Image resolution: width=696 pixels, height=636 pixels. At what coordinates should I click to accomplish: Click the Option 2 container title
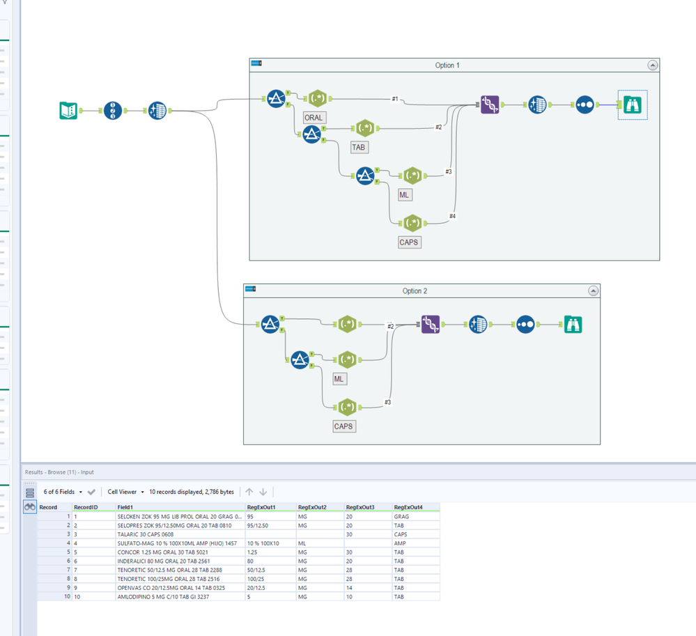click(415, 290)
